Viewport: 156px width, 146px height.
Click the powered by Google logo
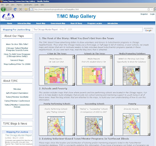coord(149,30)
